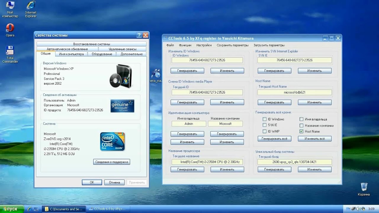Switch to Автоматическое обновление tab
Viewport: 379px width, 213px height.
[67, 49]
